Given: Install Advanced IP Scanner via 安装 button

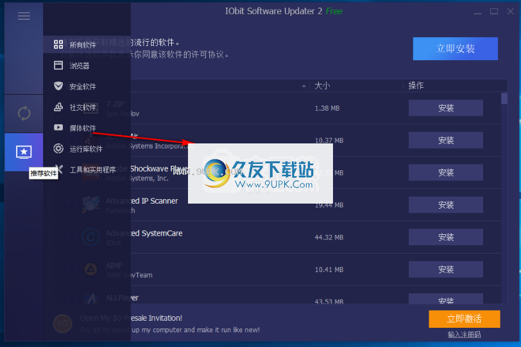Looking at the screenshot, I should click(445, 205).
